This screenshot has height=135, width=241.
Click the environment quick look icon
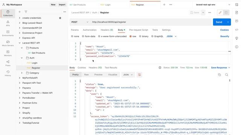pos(237,4)
